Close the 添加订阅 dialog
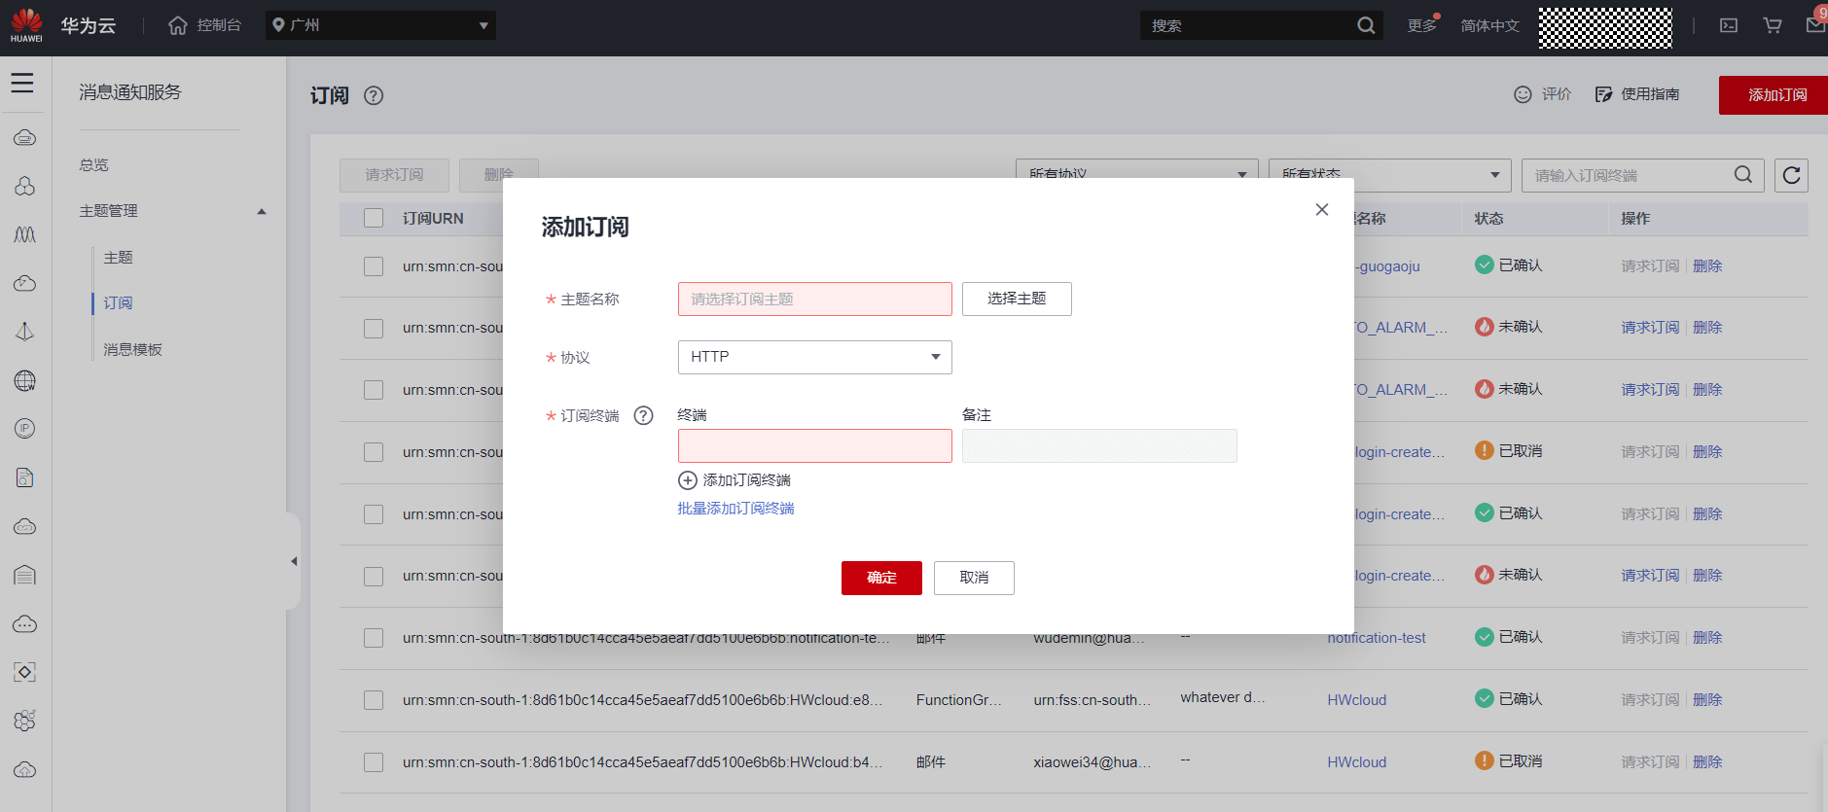 (x=1322, y=209)
